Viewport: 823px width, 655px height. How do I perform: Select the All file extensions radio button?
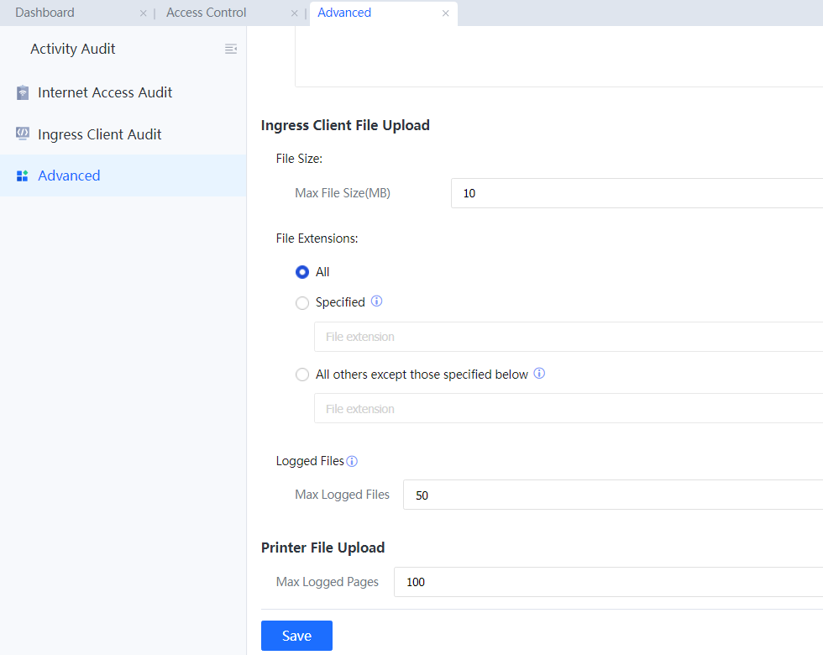coord(302,272)
